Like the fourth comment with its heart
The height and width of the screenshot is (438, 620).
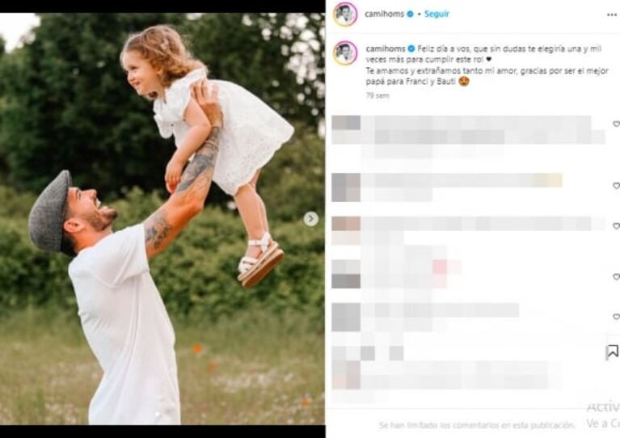pyautogui.click(x=616, y=276)
